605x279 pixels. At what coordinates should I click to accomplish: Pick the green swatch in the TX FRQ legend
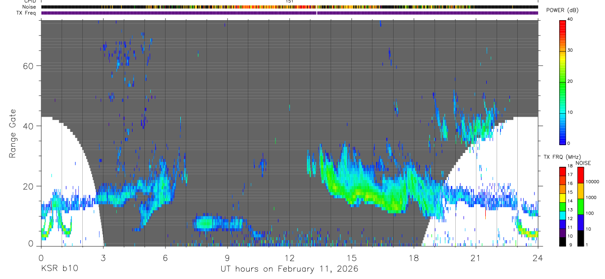(563, 207)
